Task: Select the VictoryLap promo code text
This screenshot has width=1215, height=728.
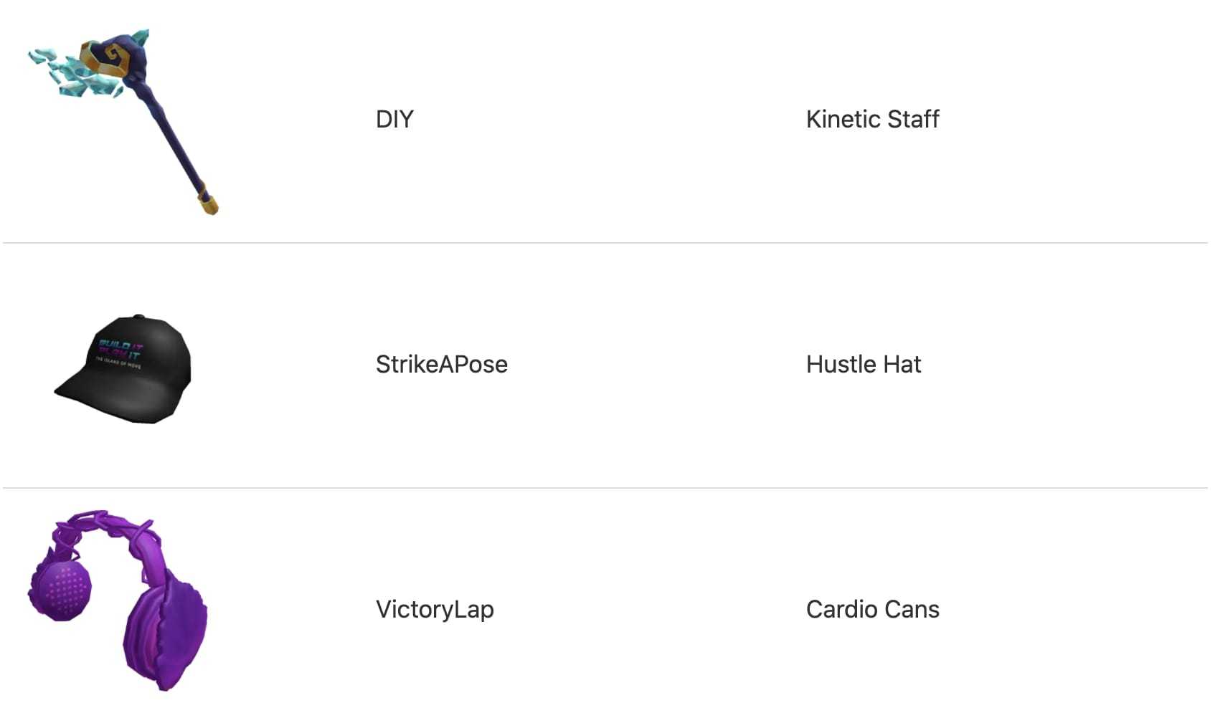Action: click(435, 610)
